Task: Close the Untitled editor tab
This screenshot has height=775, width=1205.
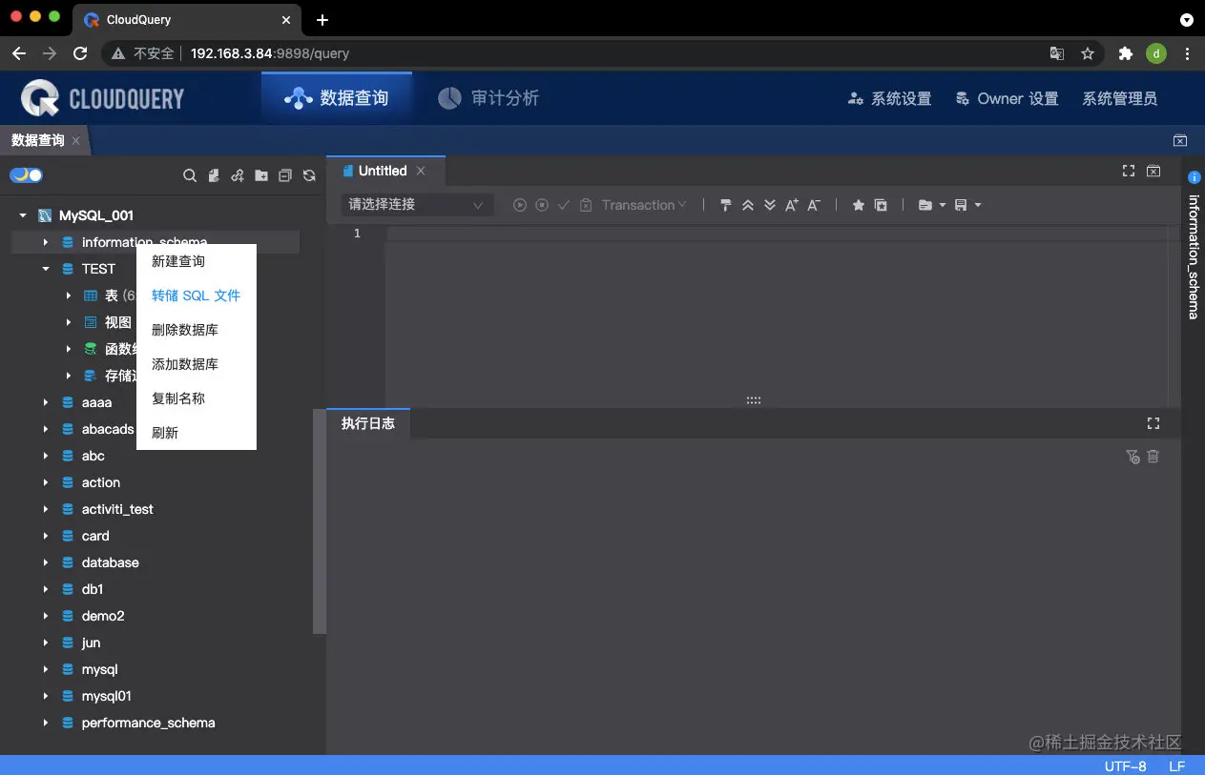Action: tap(421, 171)
